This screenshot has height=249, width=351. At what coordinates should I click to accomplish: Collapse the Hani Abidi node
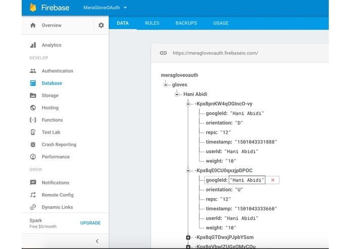pos(177,94)
